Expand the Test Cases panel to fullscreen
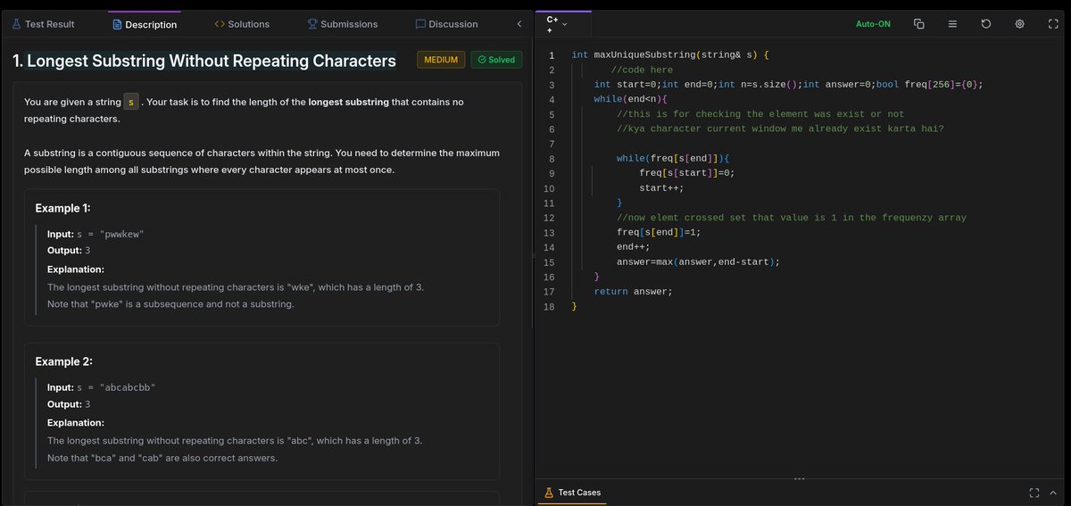 pyautogui.click(x=1034, y=493)
